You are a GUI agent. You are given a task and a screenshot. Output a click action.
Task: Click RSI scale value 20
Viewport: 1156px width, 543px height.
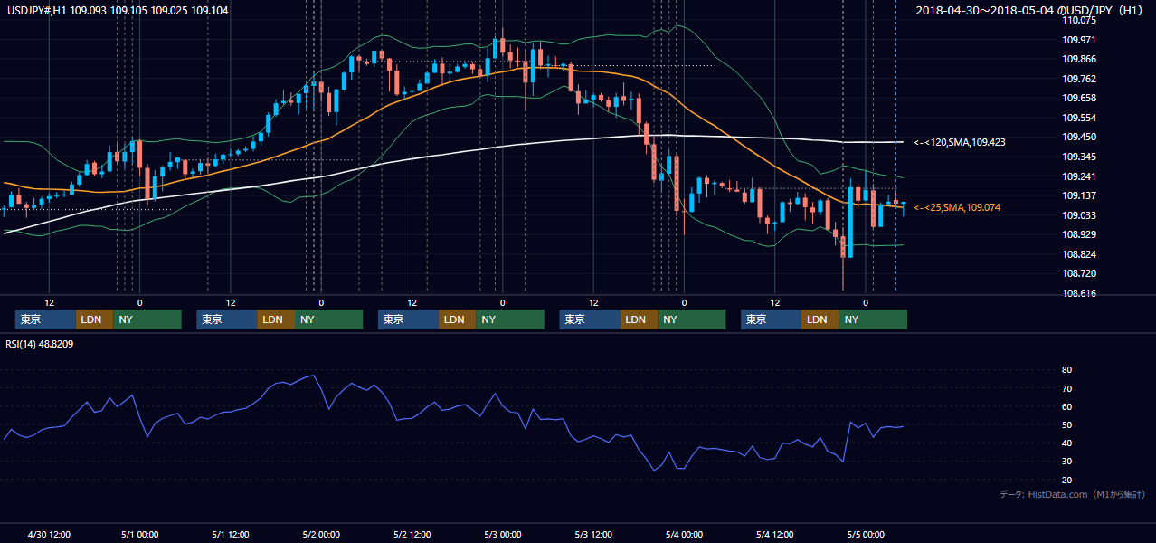click(1067, 480)
